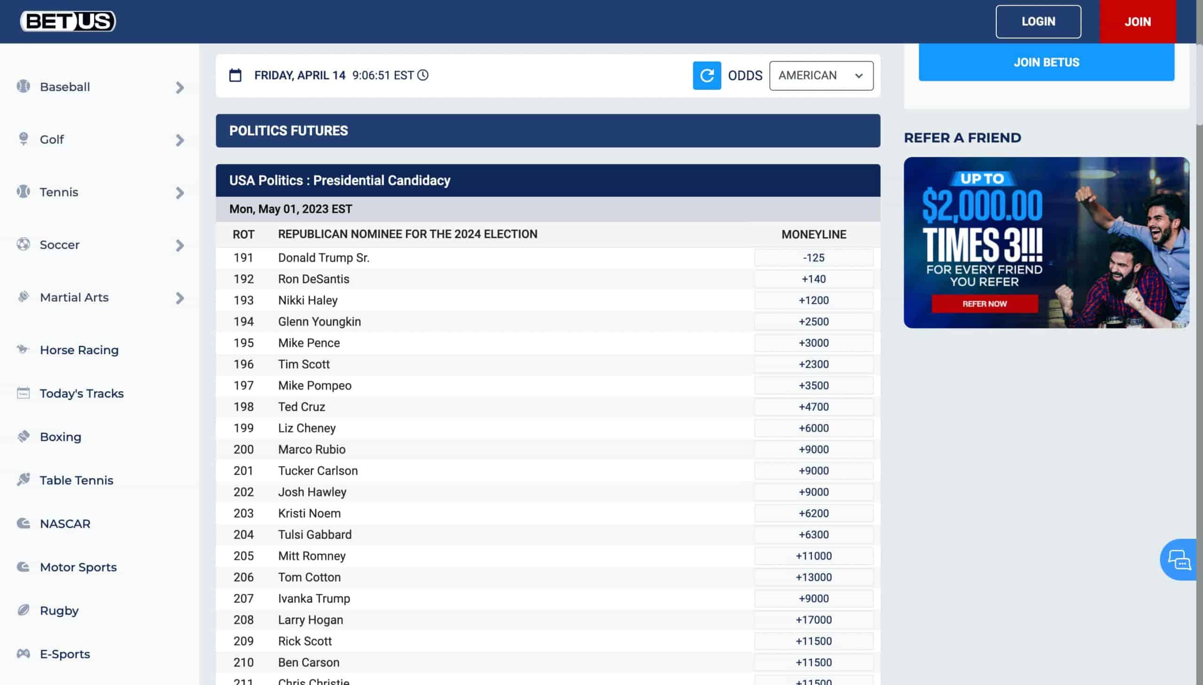Select Liz Cheney +6000 moneyline
This screenshot has width=1203, height=685.
click(814, 428)
